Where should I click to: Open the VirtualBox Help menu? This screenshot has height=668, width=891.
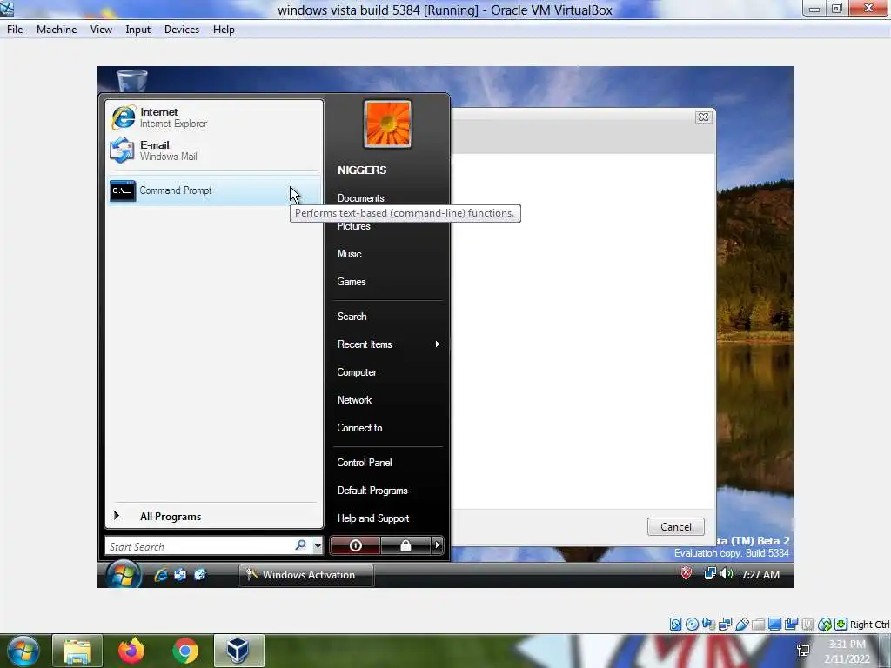[x=224, y=30]
